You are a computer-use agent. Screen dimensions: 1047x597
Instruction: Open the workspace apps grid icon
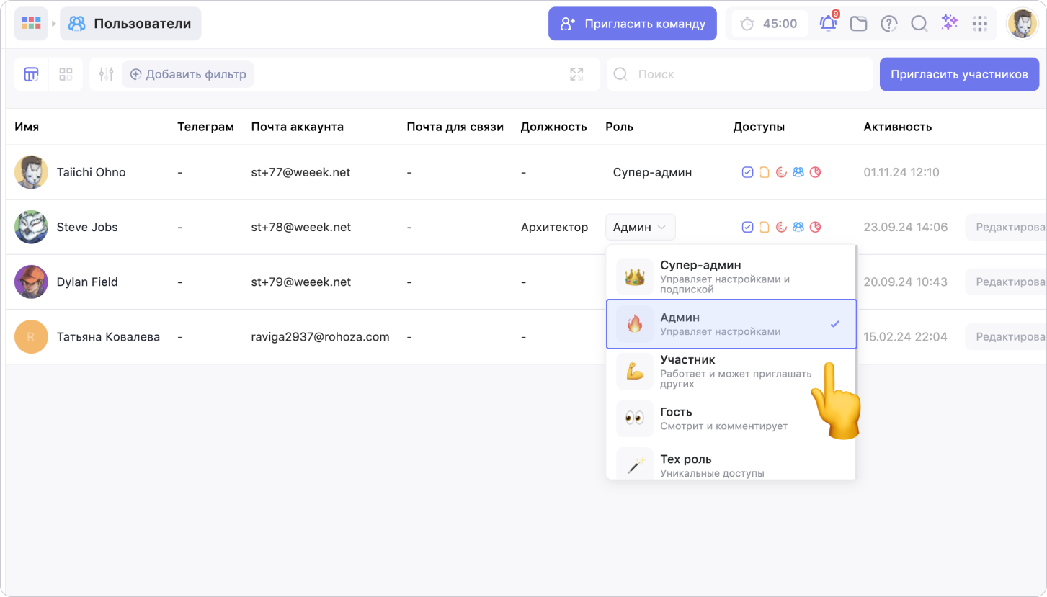(x=31, y=24)
